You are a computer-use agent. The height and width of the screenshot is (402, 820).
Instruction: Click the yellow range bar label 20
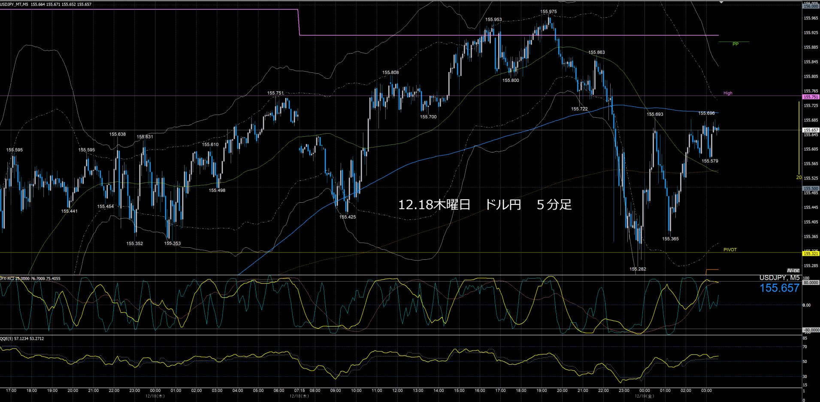[799, 177]
